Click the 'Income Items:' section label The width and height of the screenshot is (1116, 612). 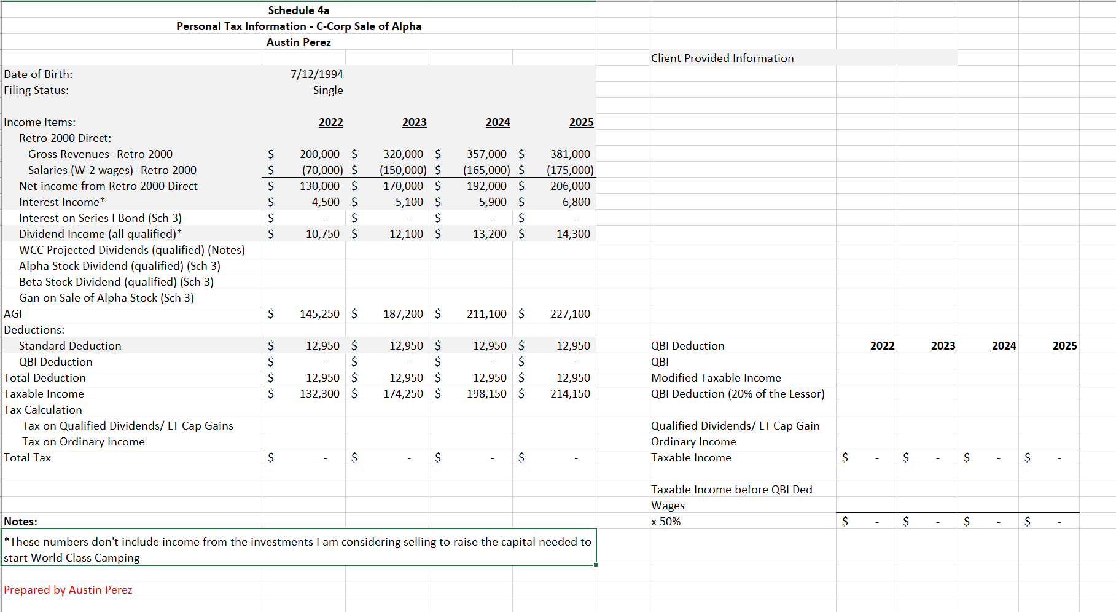pyautogui.click(x=40, y=122)
